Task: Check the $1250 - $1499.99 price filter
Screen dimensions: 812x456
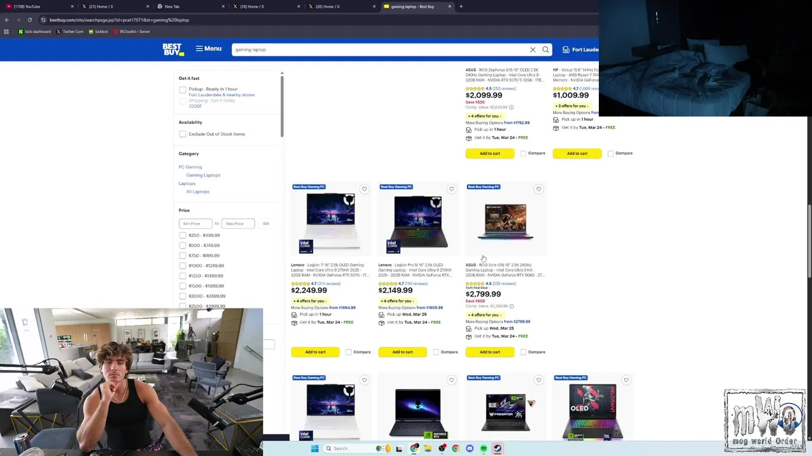Action: [183, 276]
